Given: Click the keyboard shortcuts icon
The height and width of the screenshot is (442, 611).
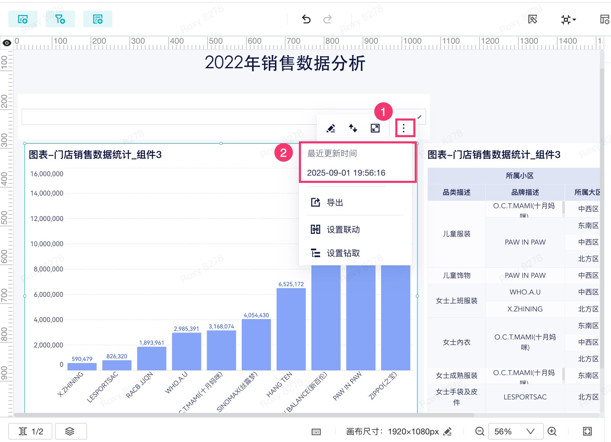Looking at the screenshot, I should [x=316, y=432].
